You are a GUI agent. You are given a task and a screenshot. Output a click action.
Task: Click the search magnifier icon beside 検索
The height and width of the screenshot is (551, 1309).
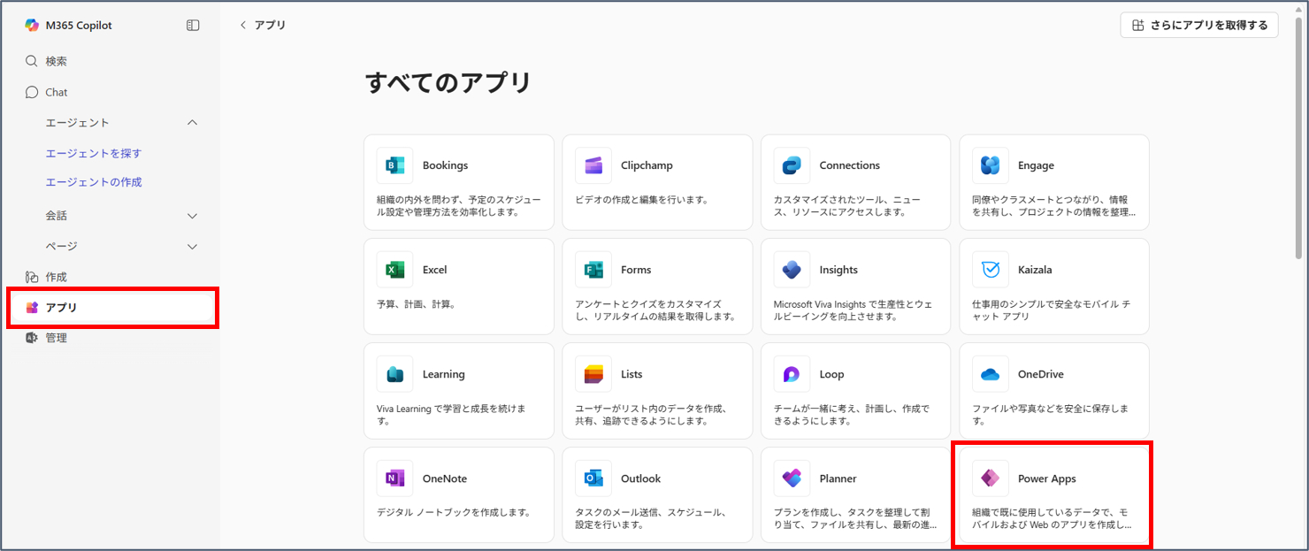click(32, 61)
